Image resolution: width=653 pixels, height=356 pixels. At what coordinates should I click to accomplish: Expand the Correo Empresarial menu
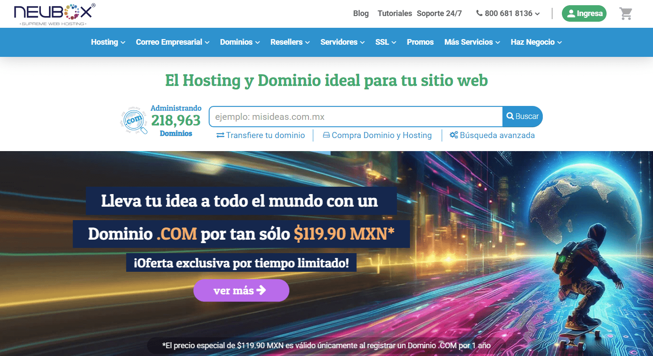click(x=173, y=42)
